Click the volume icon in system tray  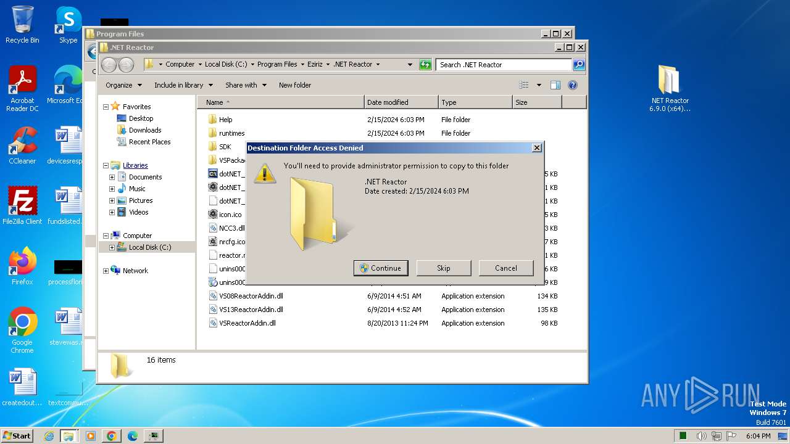pos(701,436)
